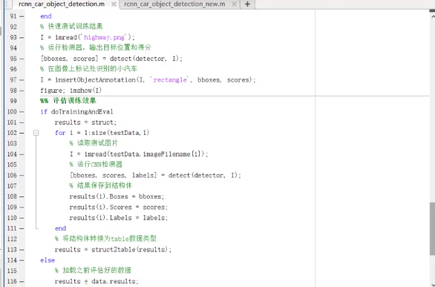This screenshot has width=435, height=287.
Task: Collapse the for loop at line 102
Action: 36,133
